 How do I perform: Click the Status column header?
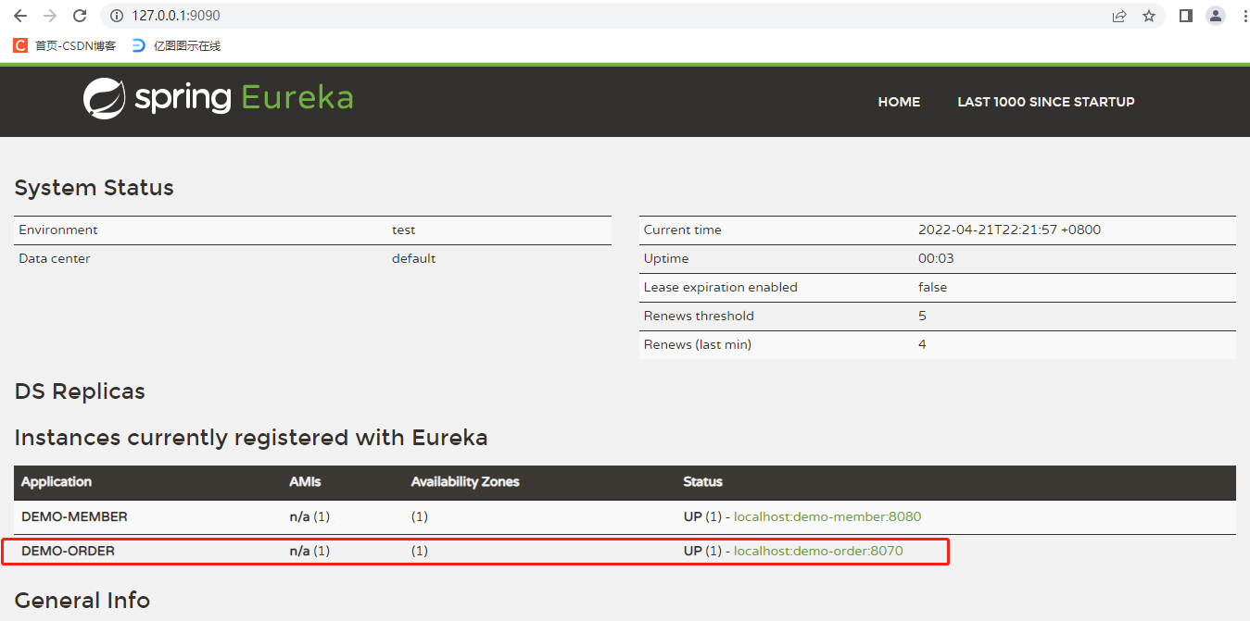702,482
